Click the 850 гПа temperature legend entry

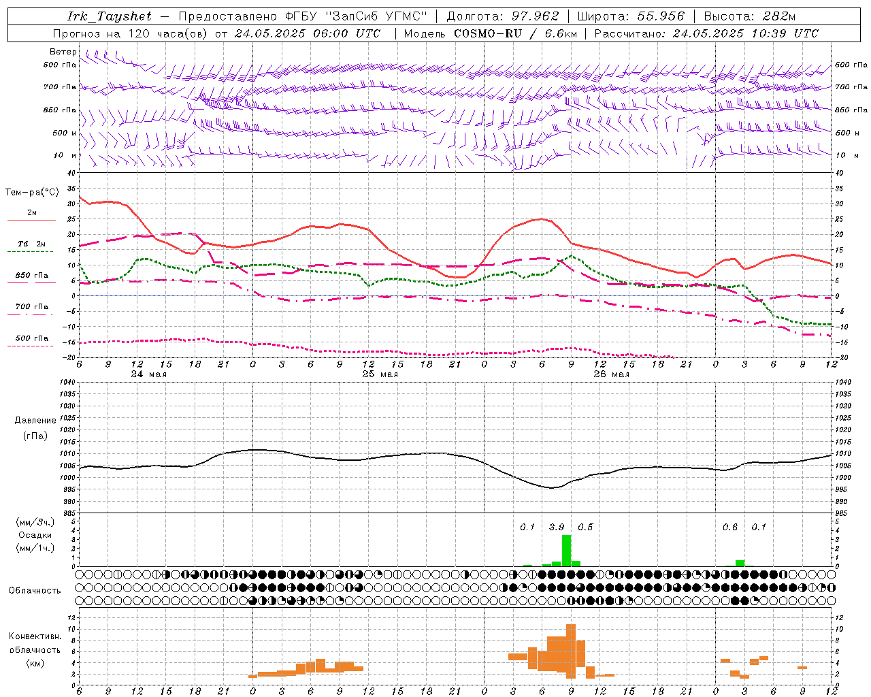click(31, 276)
